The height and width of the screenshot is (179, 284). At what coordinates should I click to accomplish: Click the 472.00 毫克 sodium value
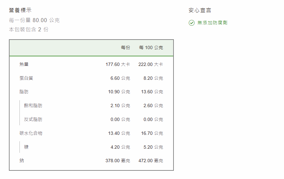tap(151, 161)
